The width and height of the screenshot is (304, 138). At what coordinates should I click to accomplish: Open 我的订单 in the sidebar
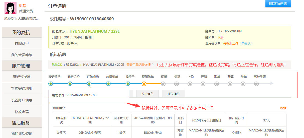pos(22,43)
